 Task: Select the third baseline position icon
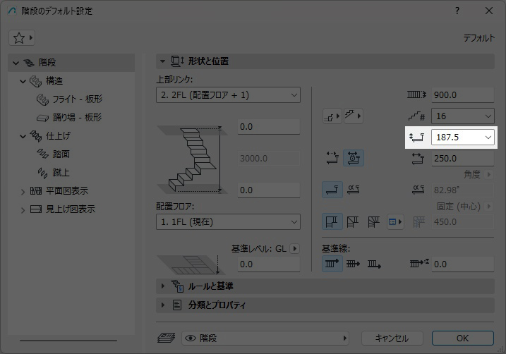(x=374, y=264)
